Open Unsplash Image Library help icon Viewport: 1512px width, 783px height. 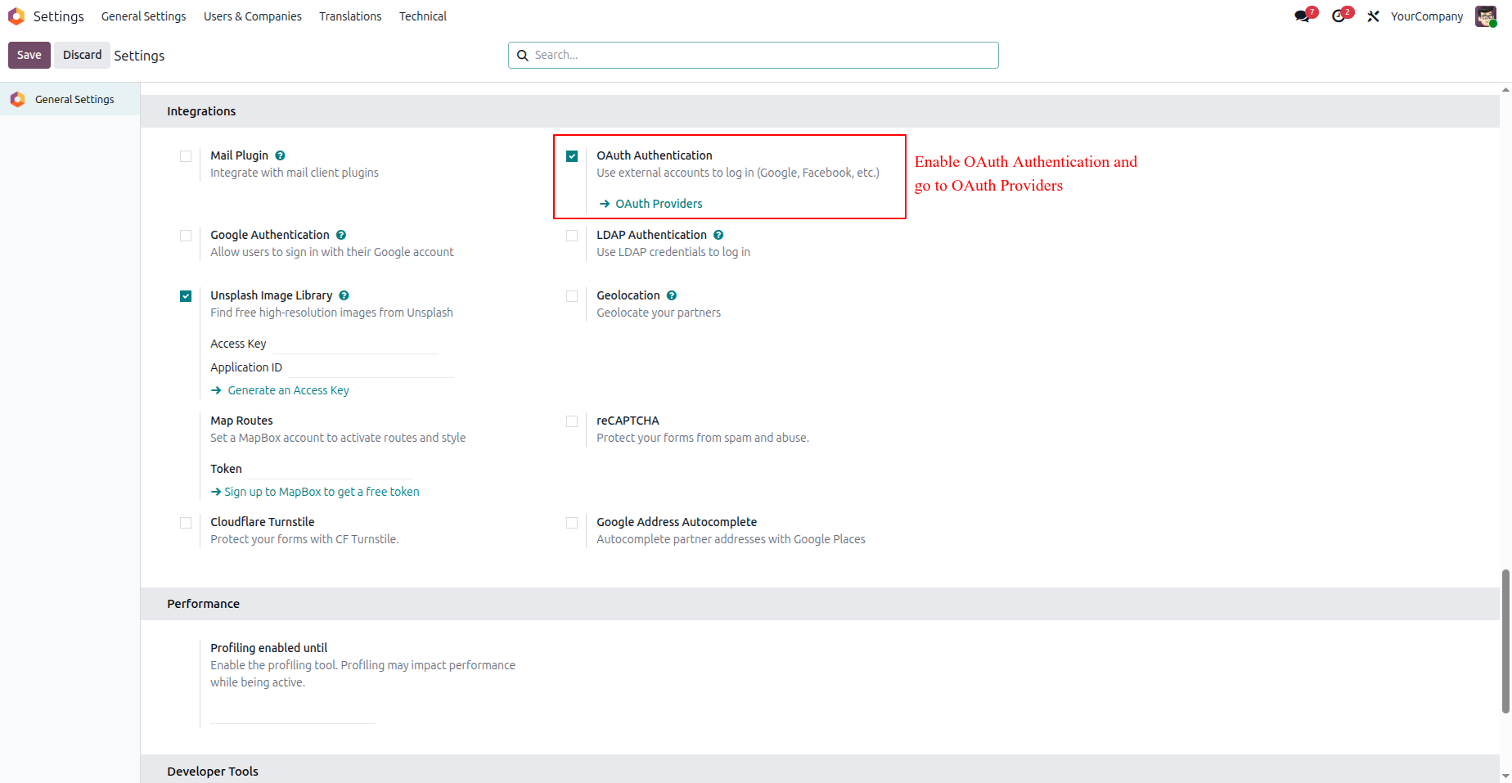pyautogui.click(x=344, y=295)
